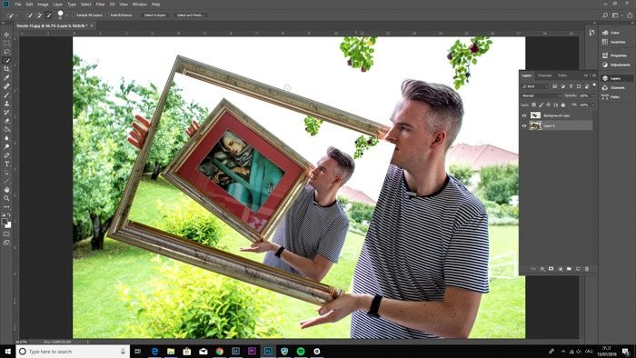Open the File menu
The height and width of the screenshot is (358, 636).
(x=18, y=4)
